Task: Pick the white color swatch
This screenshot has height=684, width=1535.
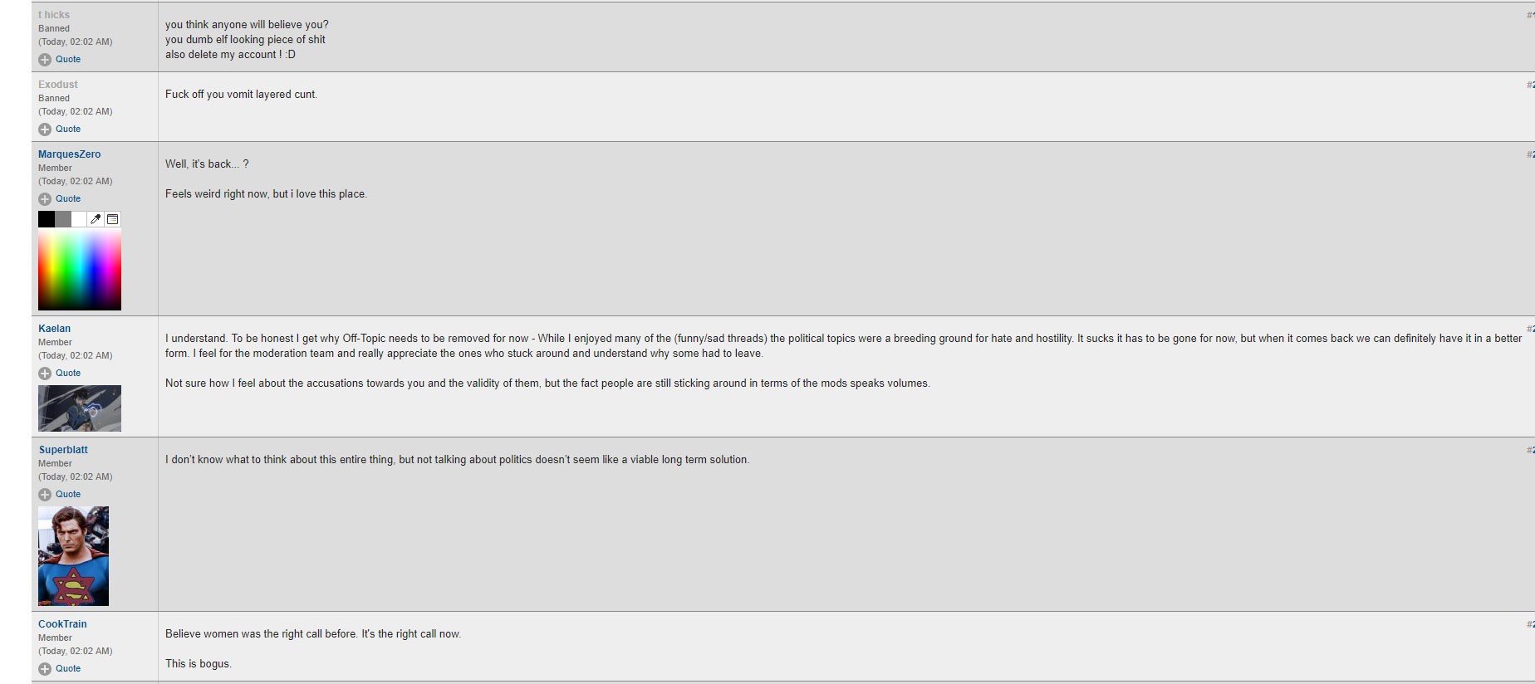Action: click(x=79, y=219)
